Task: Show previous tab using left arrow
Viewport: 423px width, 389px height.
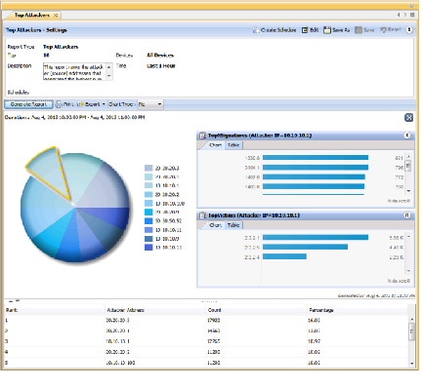Action: (399, 15)
